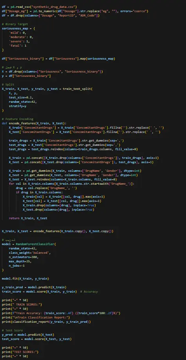This screenshot has width=186, height=360.
Task: Click the 'def encode_features(X_train, X_test):' line
Action: coord(34,123)
